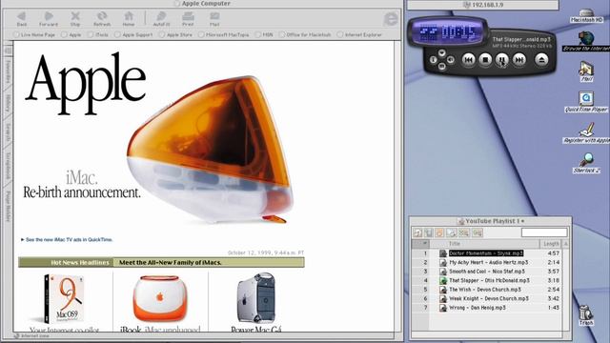The image size is (610, 343).
Task: Click the orange iBook image
Action: pyautogui.click(x=160, y=298)
